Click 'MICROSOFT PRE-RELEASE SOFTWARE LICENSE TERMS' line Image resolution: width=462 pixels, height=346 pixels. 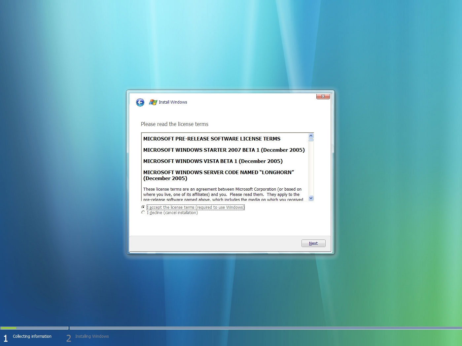[x=212, y=139]
